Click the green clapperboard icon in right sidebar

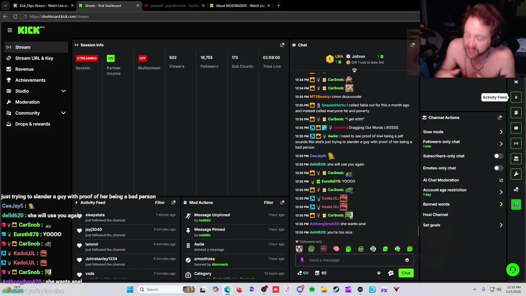[516, 204]
